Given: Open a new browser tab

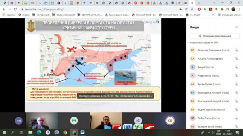Looking at the screenshot, I should pos(199,3).
